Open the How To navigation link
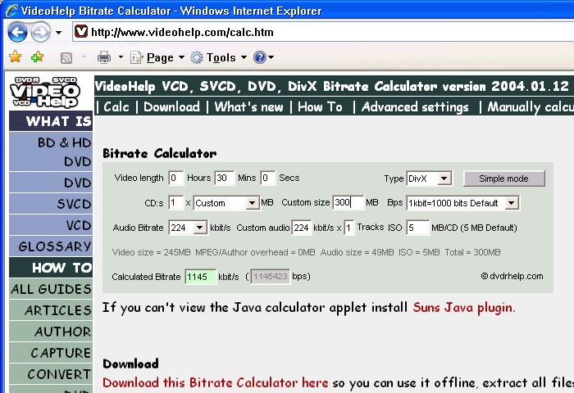This screenshot has width=574, height=393. 321,106
